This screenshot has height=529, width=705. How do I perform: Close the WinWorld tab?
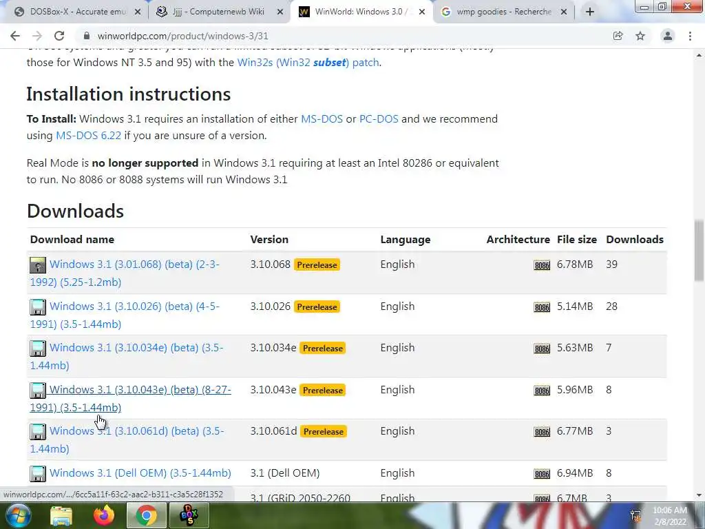(x=422, y=12)
